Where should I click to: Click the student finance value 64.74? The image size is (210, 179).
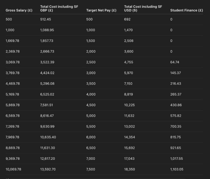[175, 62]
